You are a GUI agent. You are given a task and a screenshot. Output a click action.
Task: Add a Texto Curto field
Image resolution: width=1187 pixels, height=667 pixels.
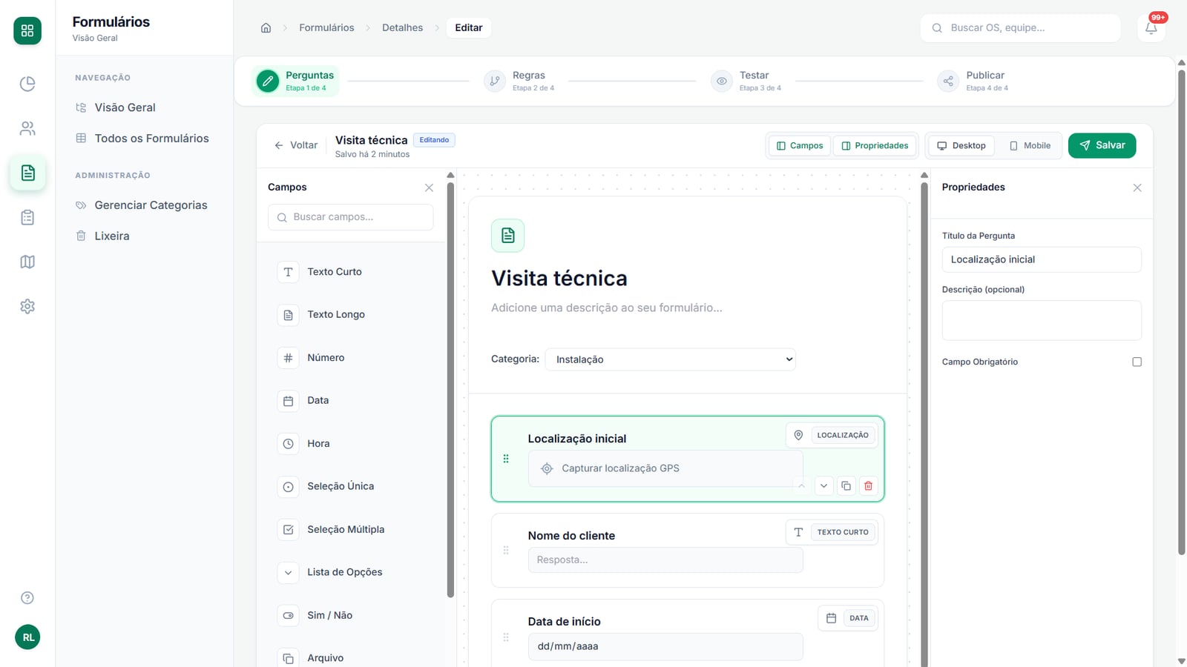(x=351, y=272)
